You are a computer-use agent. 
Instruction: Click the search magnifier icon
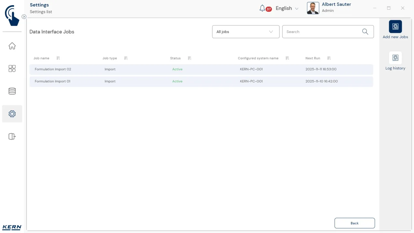click(365, 32)
